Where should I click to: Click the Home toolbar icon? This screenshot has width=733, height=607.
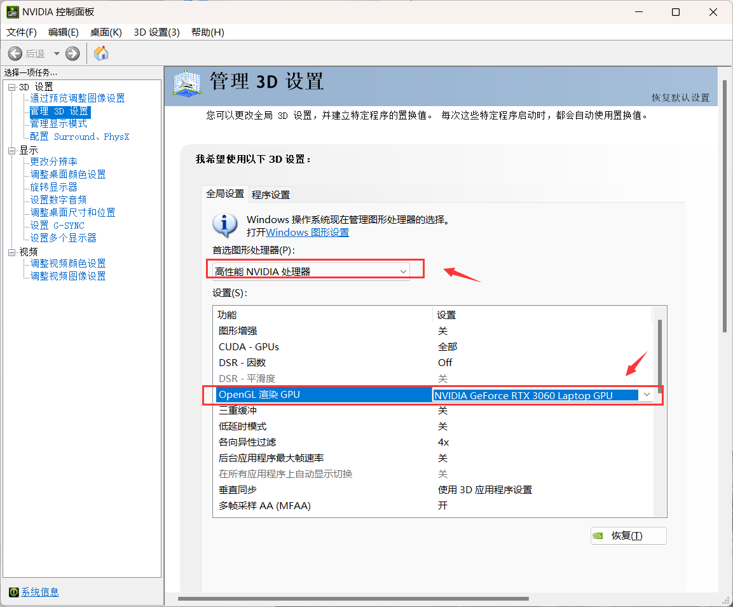pos(101,53)
